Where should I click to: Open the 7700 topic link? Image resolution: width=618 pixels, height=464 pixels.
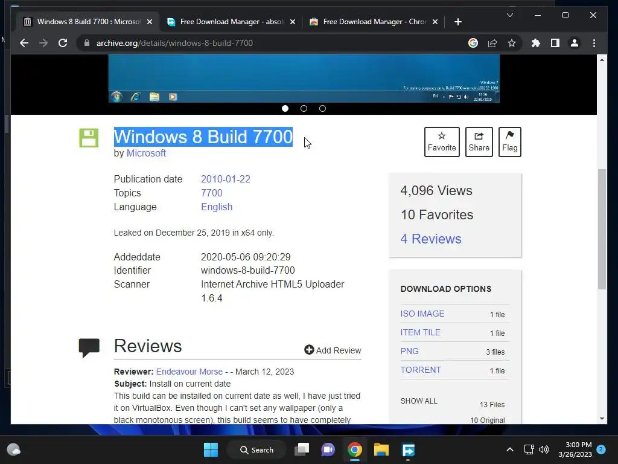click(212, 193)
